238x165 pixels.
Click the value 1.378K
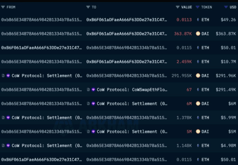[x=184, y=118]
